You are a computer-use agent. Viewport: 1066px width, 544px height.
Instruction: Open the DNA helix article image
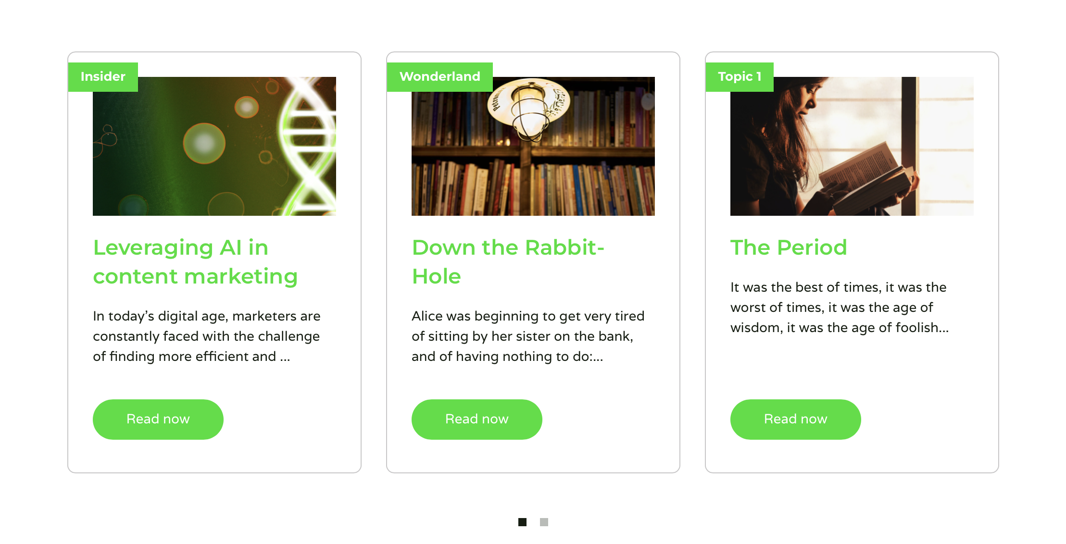(x=214, y=146)
